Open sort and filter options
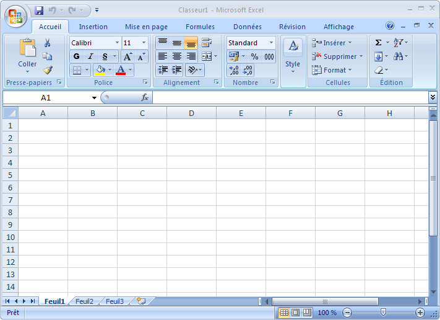The width and height of the screenshot is (440, 320). [400, 43]
